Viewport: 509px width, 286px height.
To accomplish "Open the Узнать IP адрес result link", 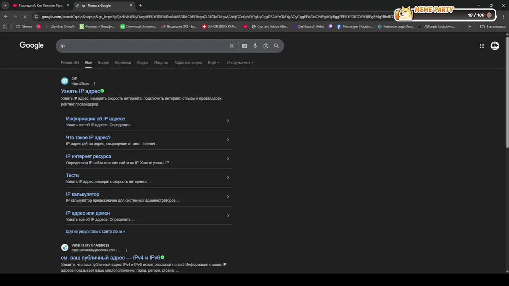I will click(80, 91).
